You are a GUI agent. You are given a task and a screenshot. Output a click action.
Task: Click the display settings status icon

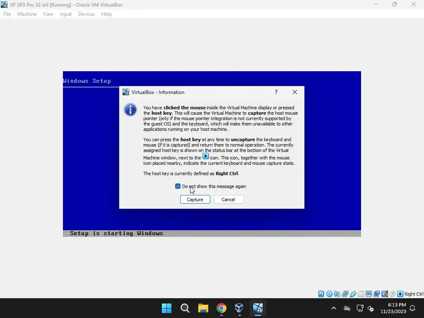[369, 294]
